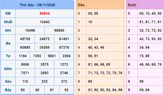
Task: Click Bảy prize number 91
Action: click(52, 90)
